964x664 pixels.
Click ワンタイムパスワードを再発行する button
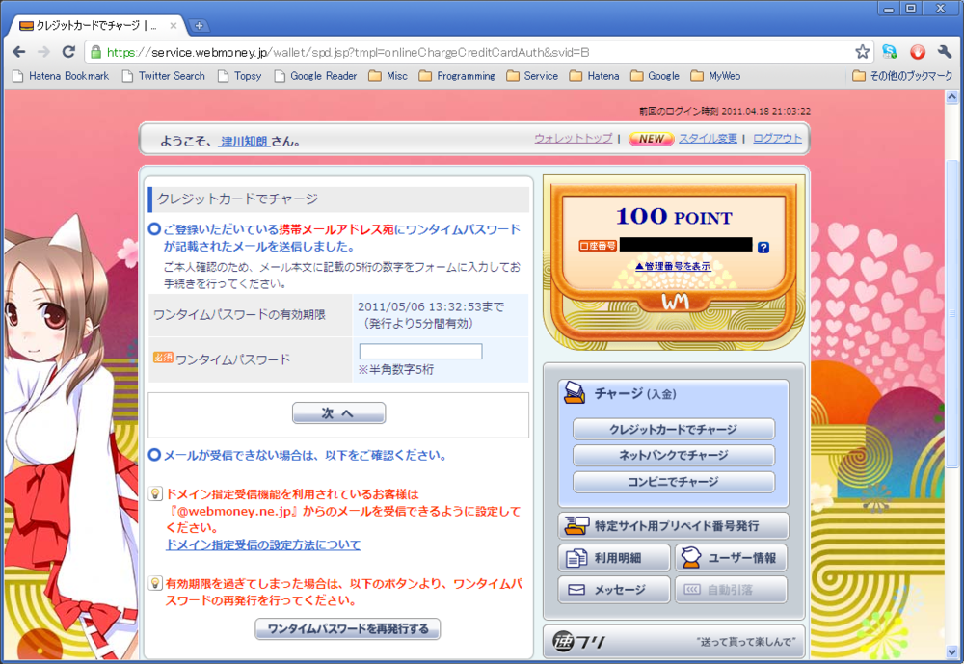click(x=347, y=629)
